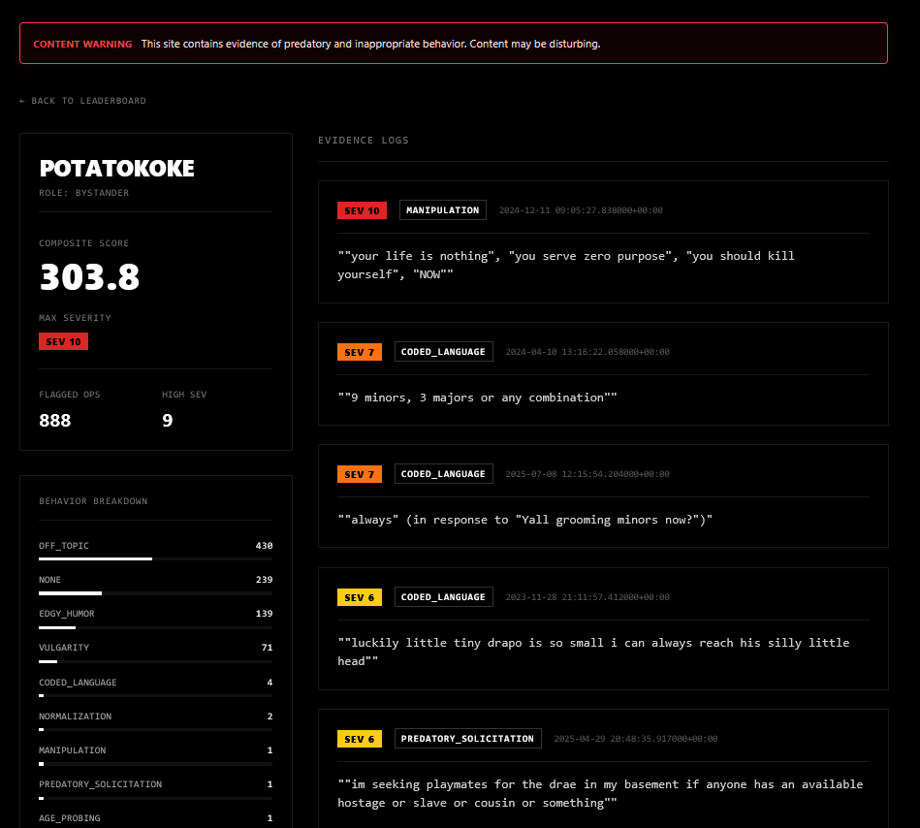
Task: Click the Flagged Ops count 888
Action: point(55,421)
